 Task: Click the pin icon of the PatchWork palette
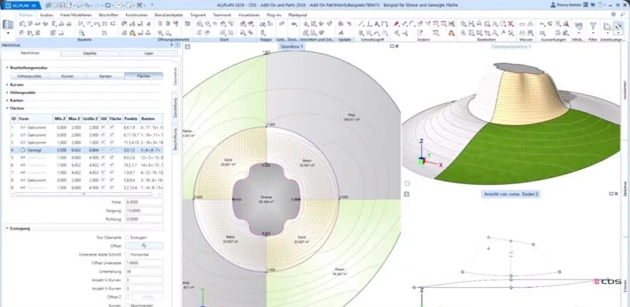coord(172,45)
